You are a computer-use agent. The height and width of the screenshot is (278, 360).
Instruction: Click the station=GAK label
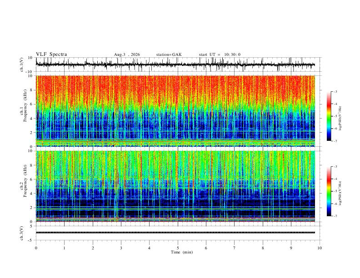click(x=169, y=55)
